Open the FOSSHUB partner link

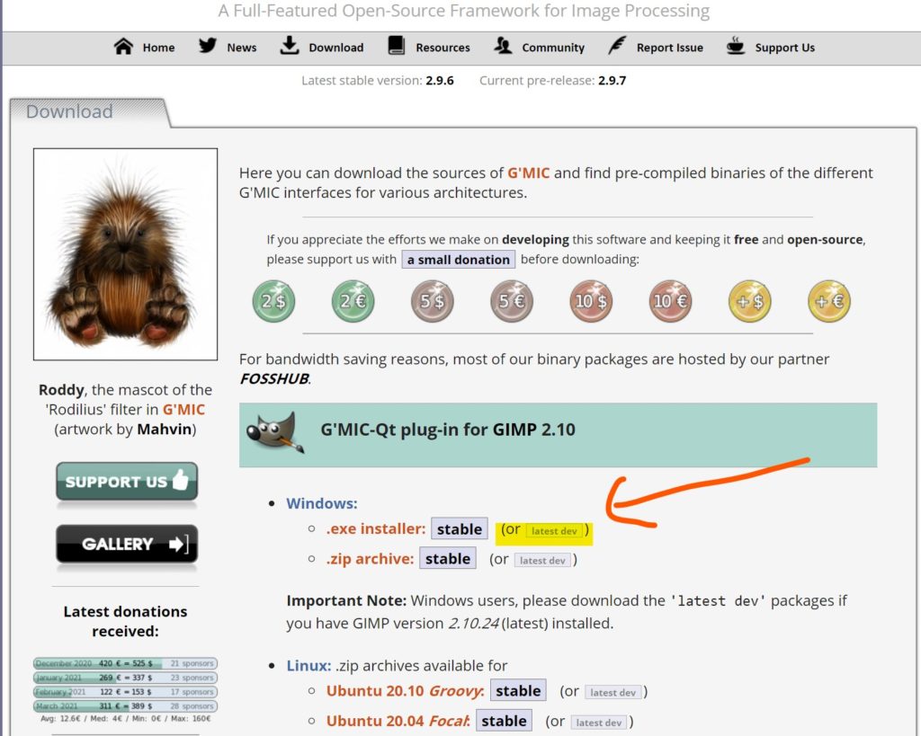pyautogui.click(x=274, y=378)
